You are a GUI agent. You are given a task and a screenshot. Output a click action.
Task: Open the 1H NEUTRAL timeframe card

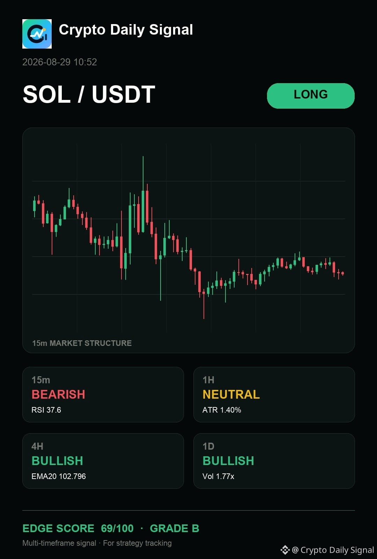point(274,394)
